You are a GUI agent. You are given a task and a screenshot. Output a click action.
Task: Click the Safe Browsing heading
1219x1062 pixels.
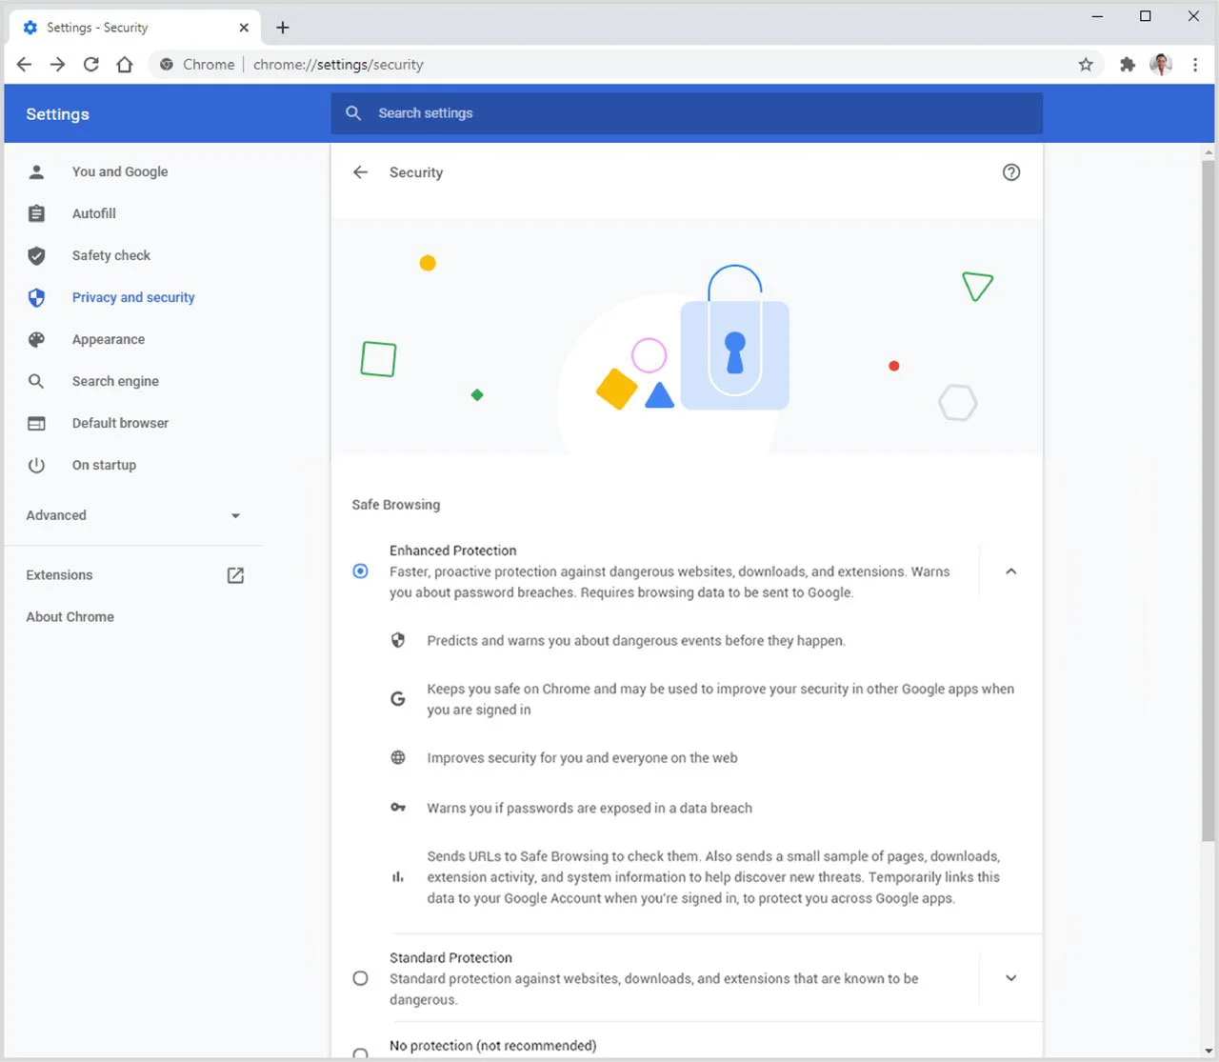click(x=396, y=505)
